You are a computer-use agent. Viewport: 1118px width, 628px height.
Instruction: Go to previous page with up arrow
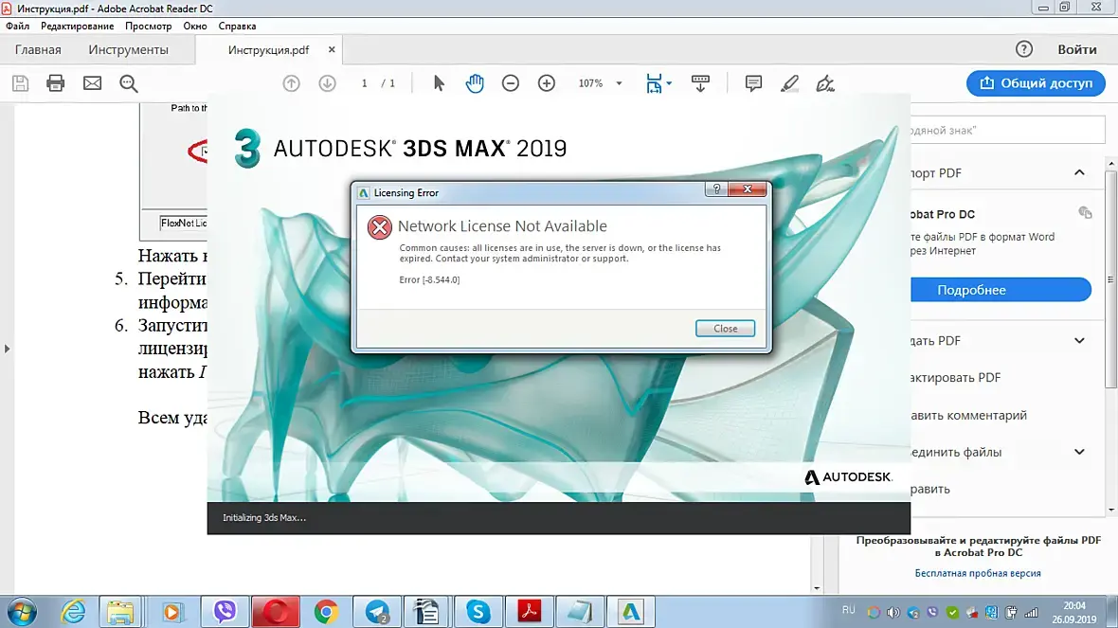(x=291, y=83)
